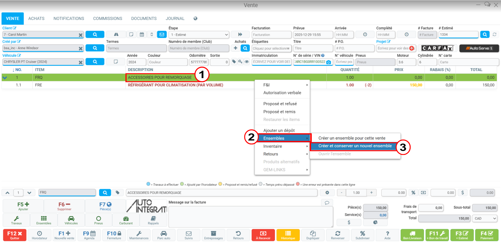
Task: Click the Travaux wrench icon
Action: point(16,220)
